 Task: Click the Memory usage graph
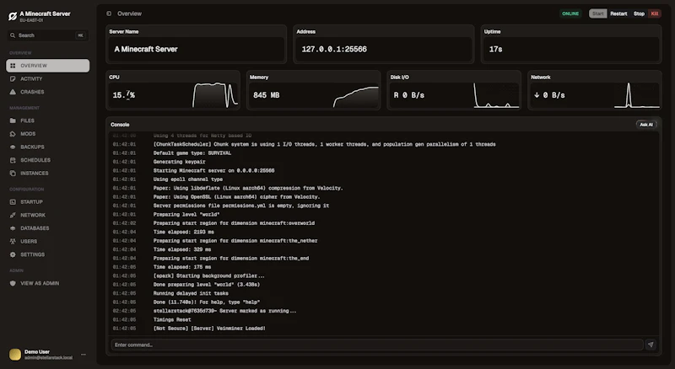(x=355, y=96)
